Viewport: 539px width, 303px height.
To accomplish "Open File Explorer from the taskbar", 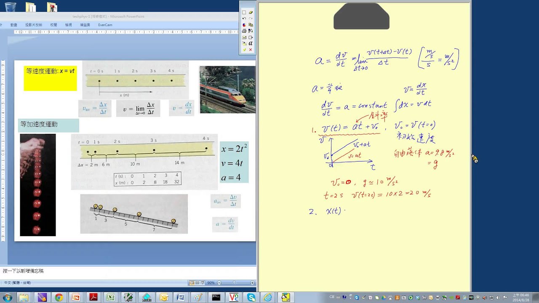I will click(x=24, y=298).
